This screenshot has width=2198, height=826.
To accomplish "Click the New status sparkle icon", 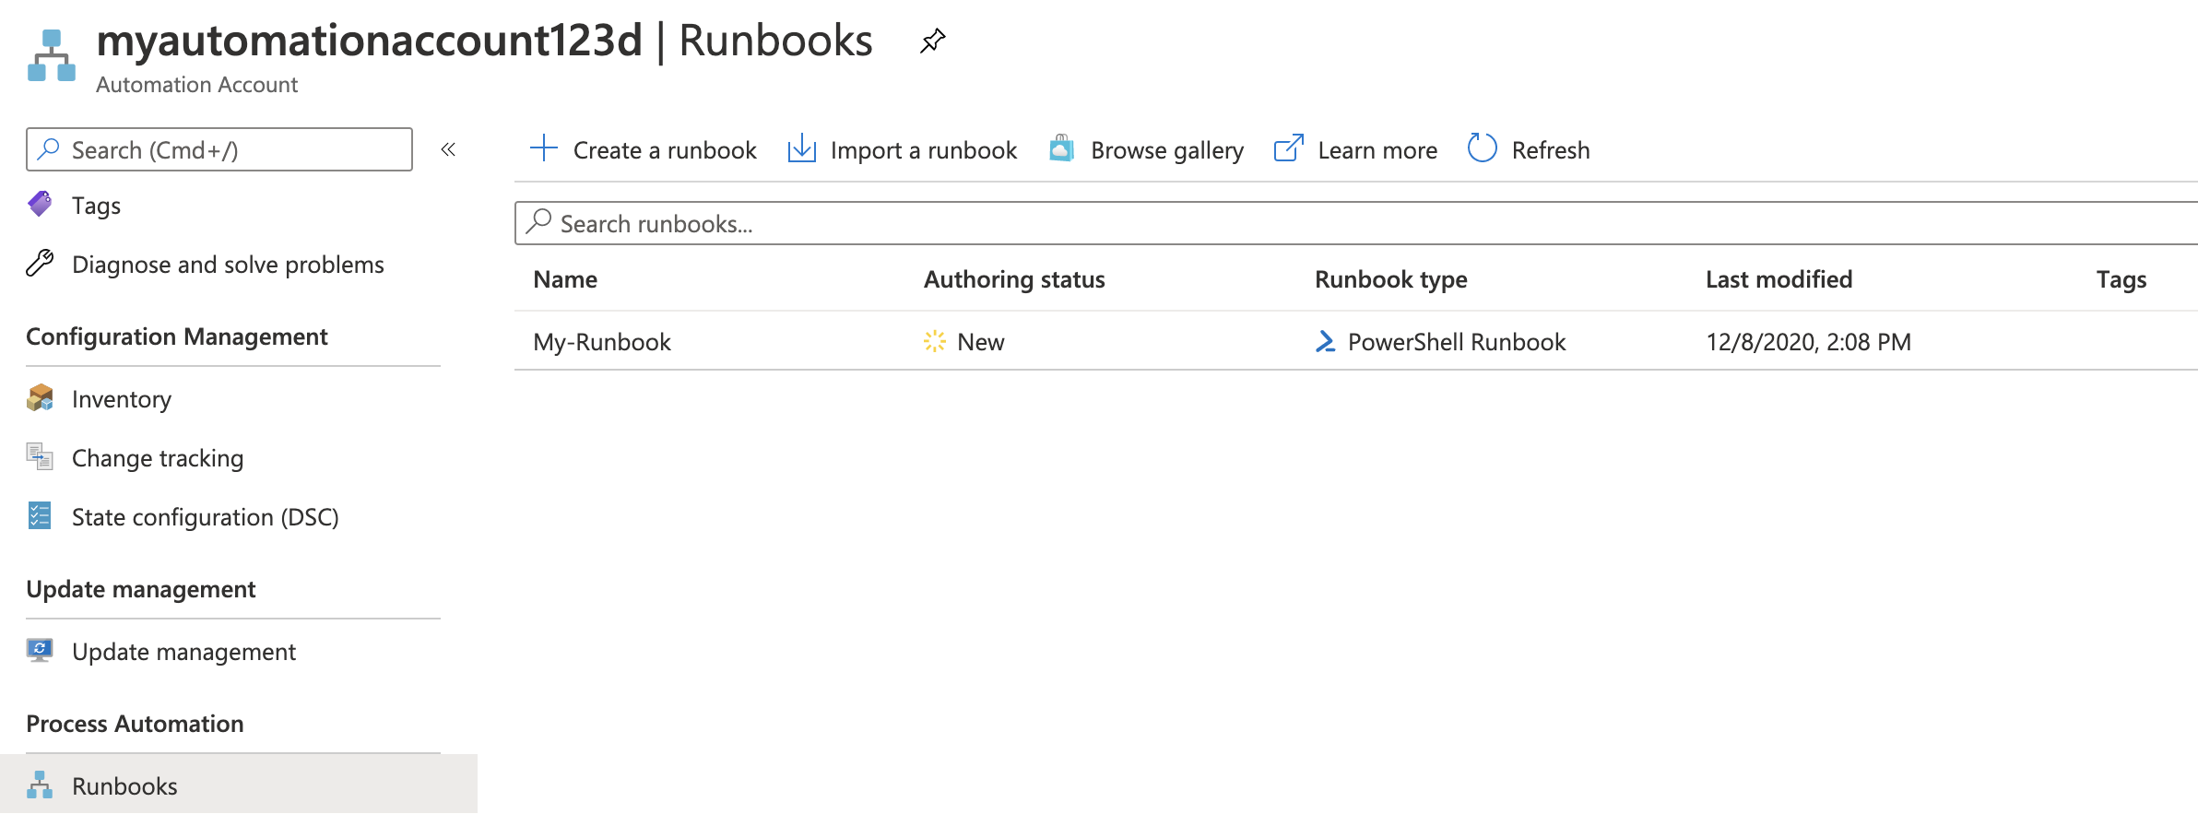I will (935, 342).
